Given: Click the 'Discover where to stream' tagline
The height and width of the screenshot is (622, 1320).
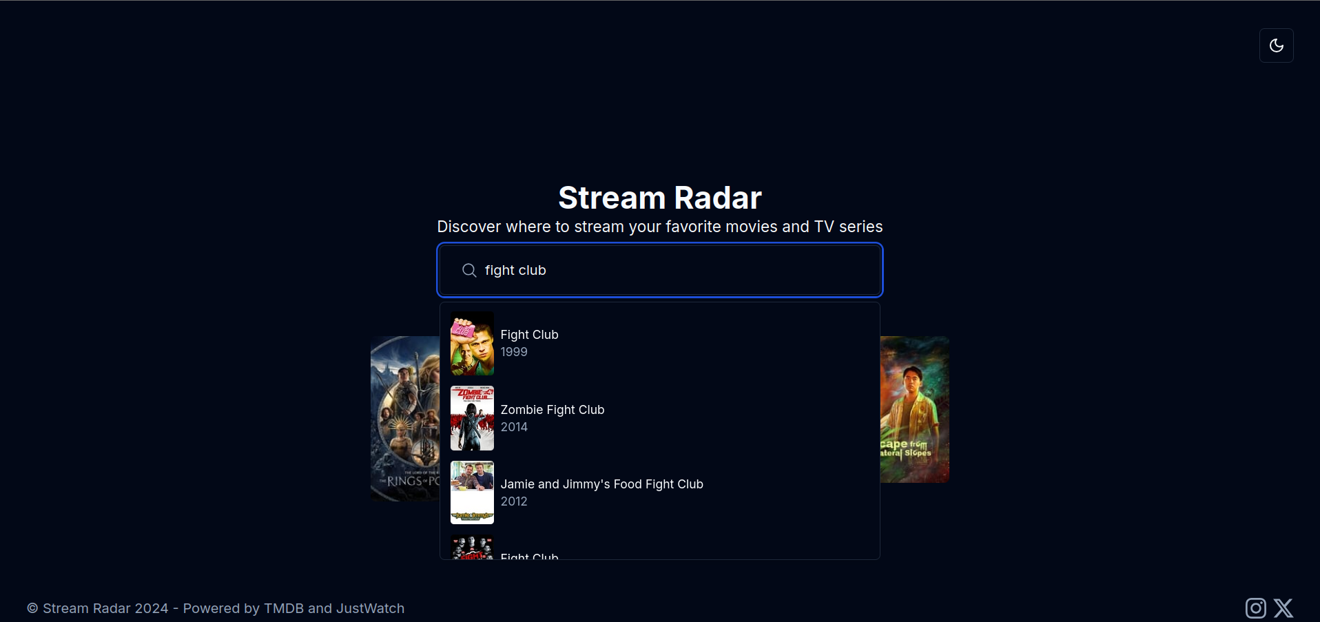Looking at the screenshot, I should [659, 227].
